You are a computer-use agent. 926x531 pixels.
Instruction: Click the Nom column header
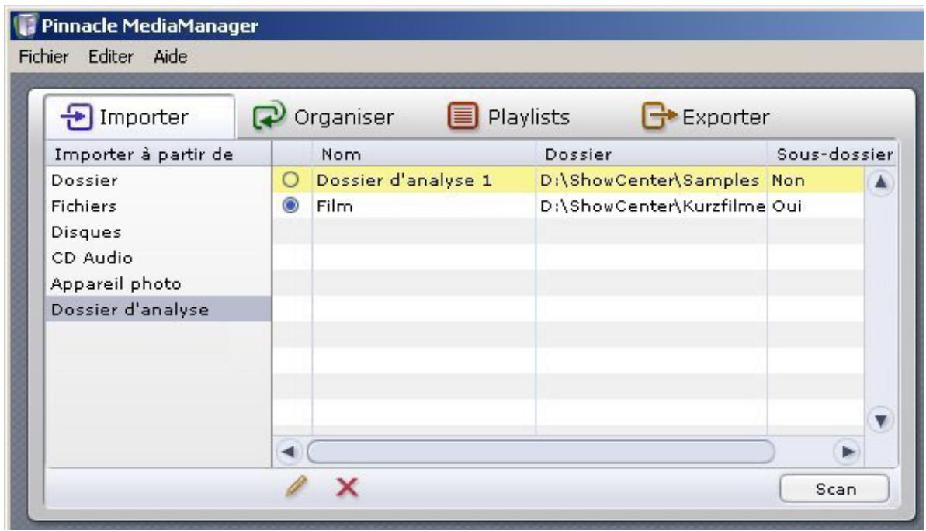coord(424,154)
